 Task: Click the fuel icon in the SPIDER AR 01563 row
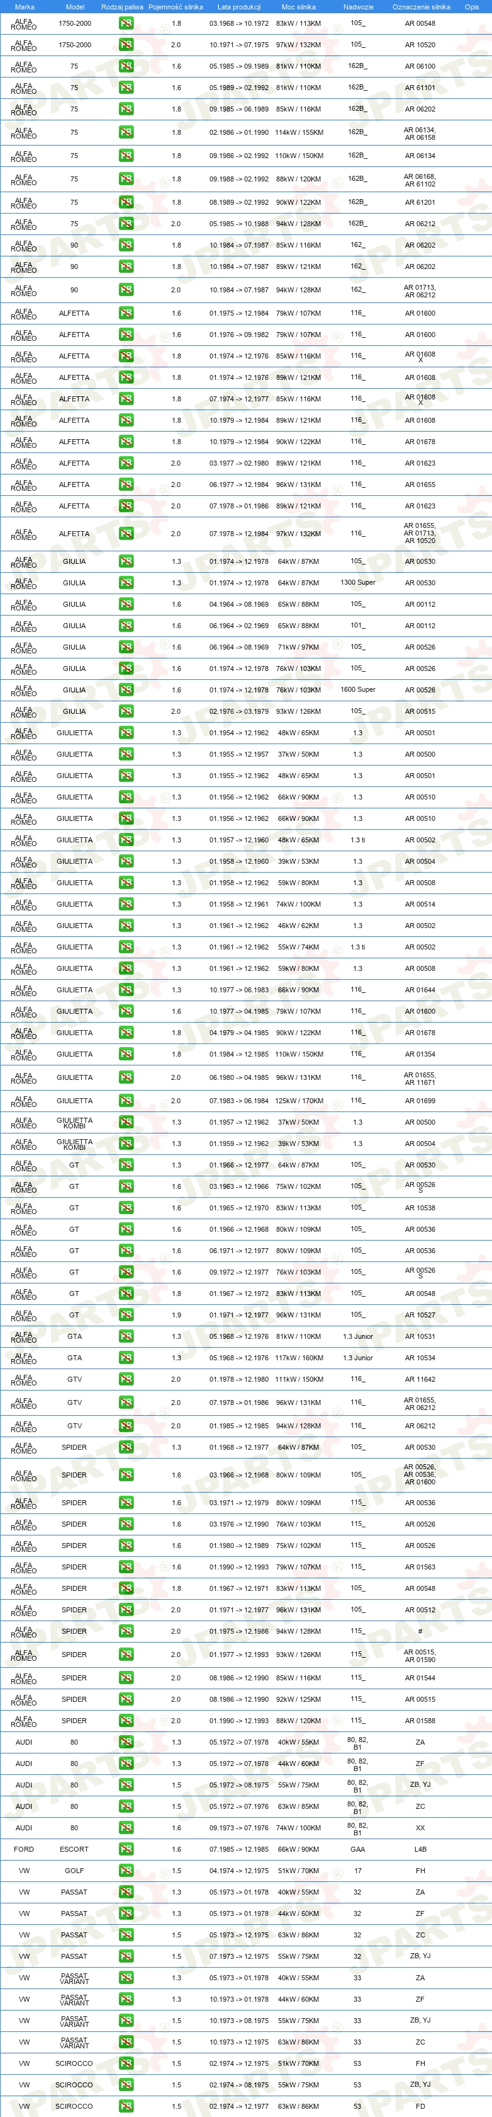pyautogui.click(x=125, y=1566)
